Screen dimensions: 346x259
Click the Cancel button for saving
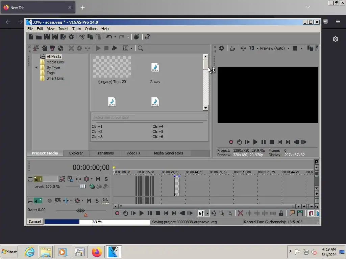click(x=35, y=222)
